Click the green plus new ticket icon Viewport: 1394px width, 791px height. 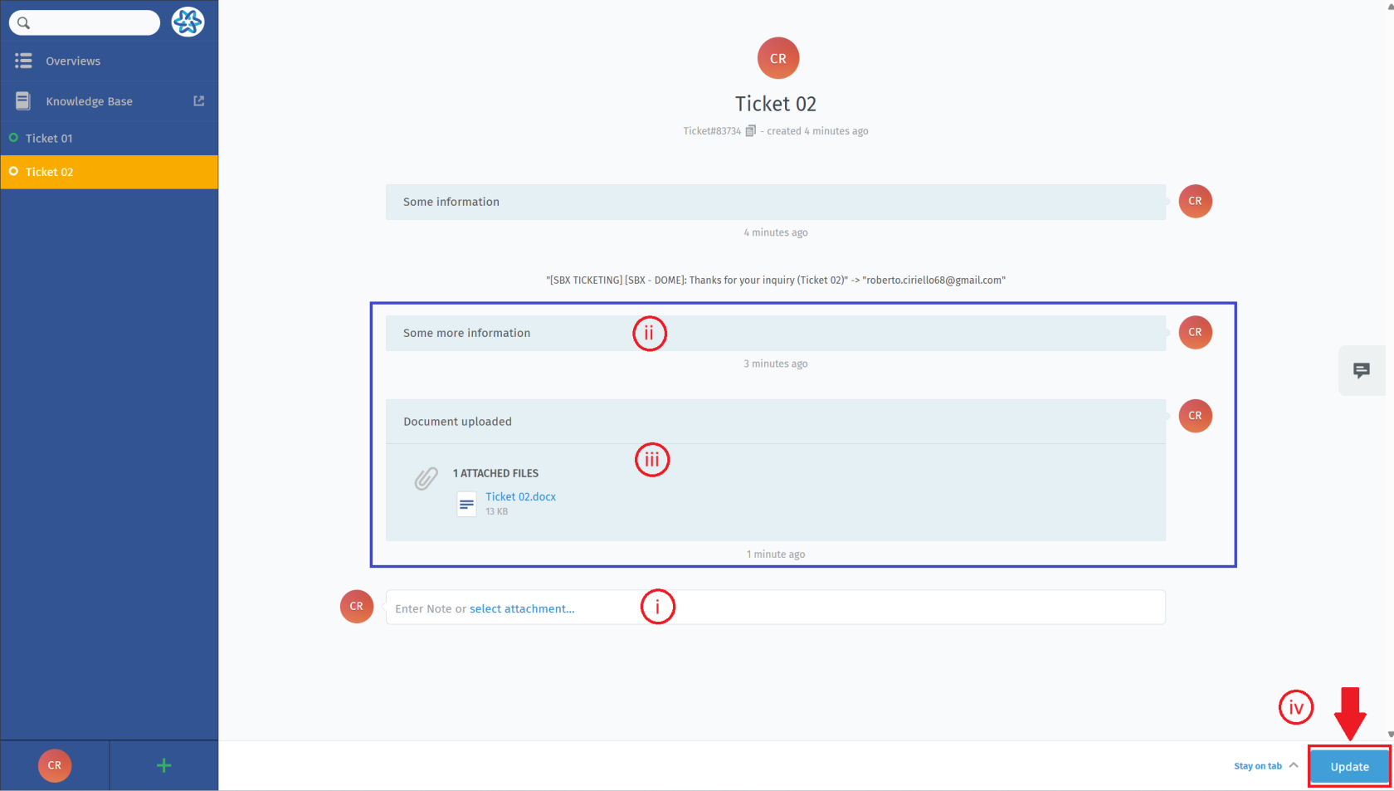(x=163, y=765)
